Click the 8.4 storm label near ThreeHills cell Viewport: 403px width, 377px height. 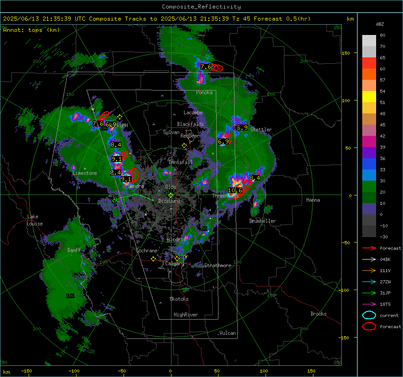255,178
